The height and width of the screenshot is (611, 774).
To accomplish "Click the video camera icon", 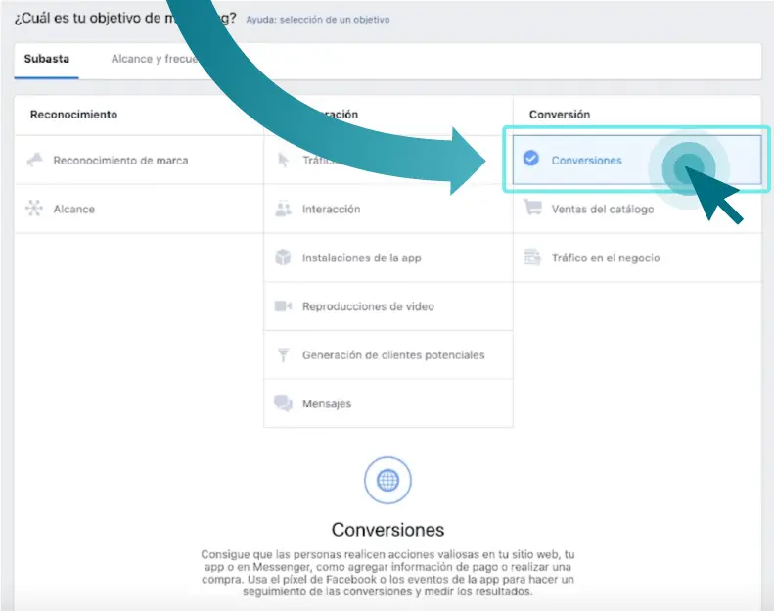I will pyautogui.click(x=283, y=306).
